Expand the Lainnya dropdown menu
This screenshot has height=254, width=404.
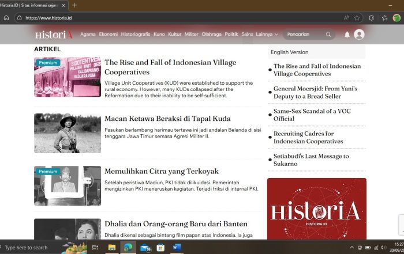267,35
